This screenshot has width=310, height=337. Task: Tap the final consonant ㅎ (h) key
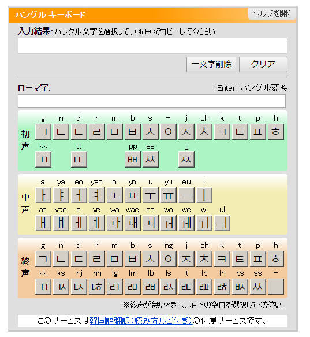click(x=276, y=259)
